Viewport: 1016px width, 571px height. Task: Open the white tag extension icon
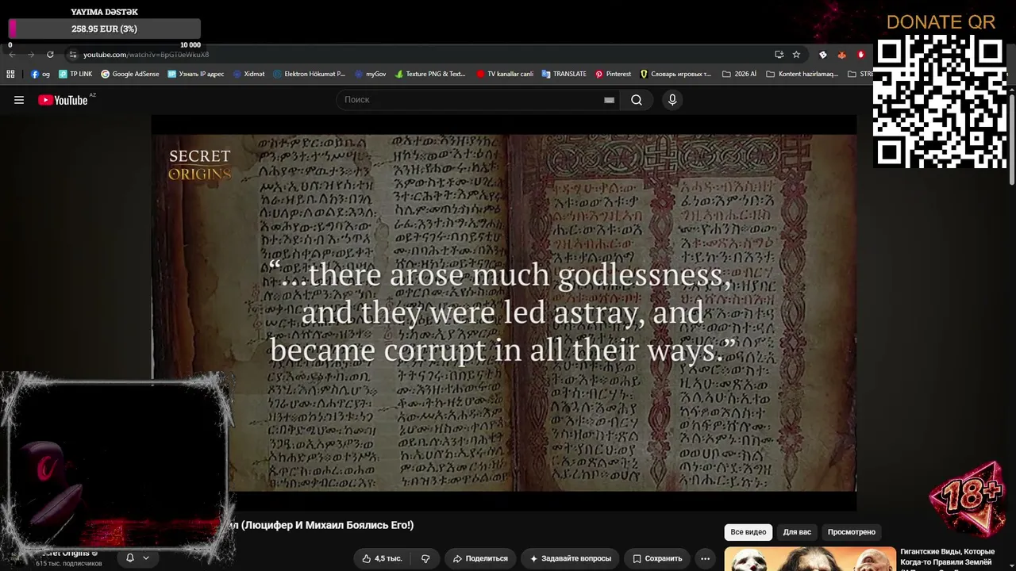[x=822, y=55]
